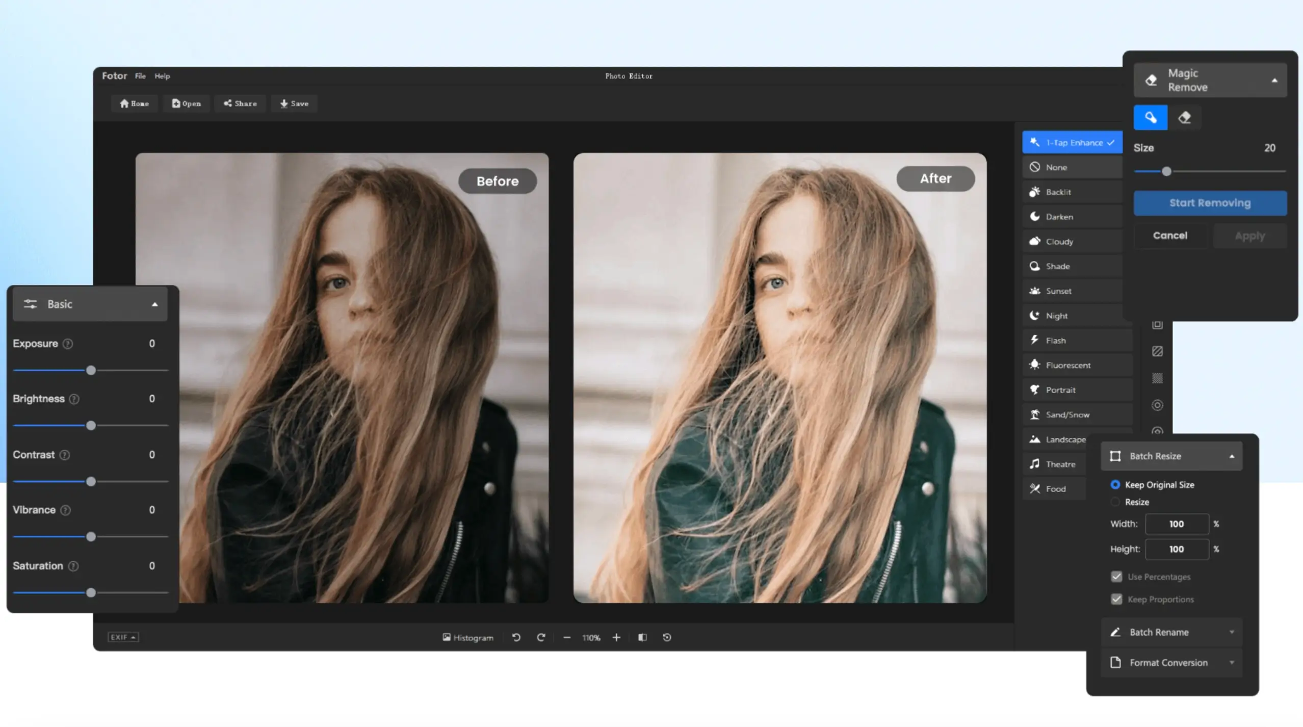Expand the Format Conversion section
Image resolution: width=1303 pixels, height=727 pixels.
point(1171,663)
